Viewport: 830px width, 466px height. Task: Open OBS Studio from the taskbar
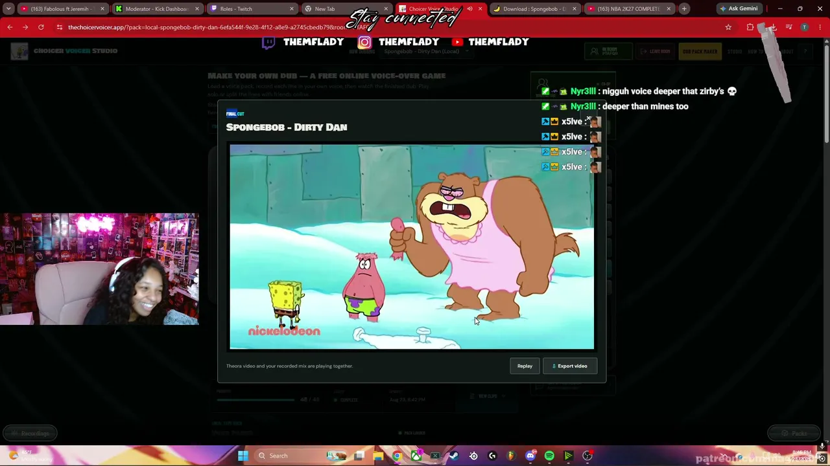pos(587,456)
